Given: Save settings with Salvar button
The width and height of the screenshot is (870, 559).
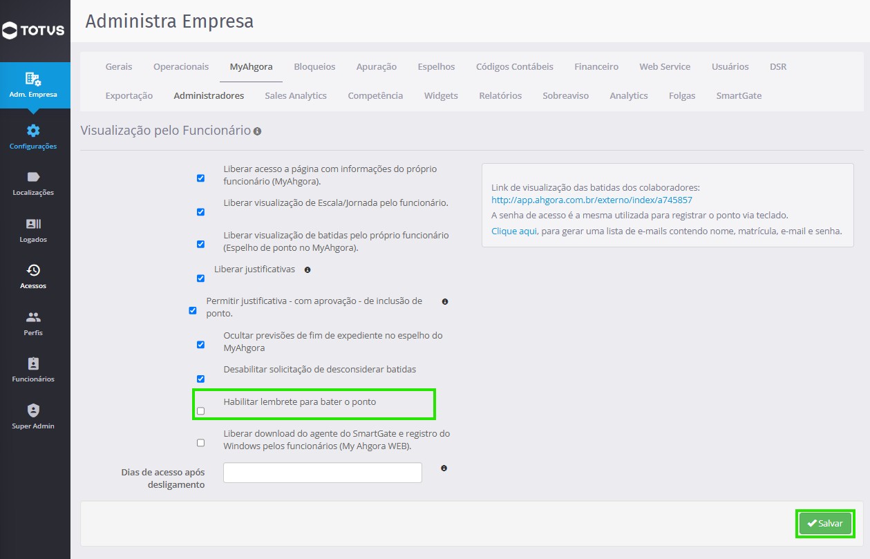Looking at the screenshot, I should point(826,524).
